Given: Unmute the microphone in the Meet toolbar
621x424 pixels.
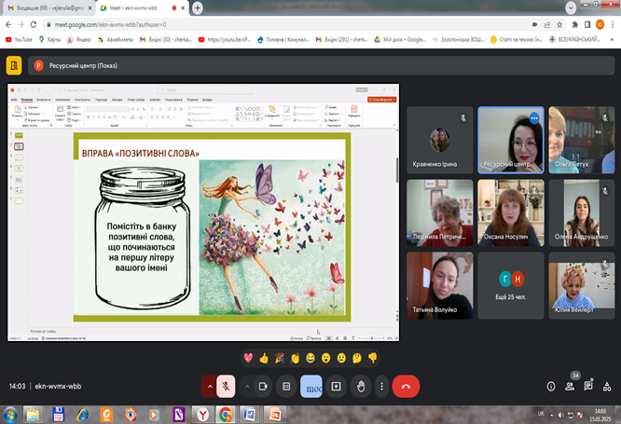Looking at the screenshot, I should point(226,387).
